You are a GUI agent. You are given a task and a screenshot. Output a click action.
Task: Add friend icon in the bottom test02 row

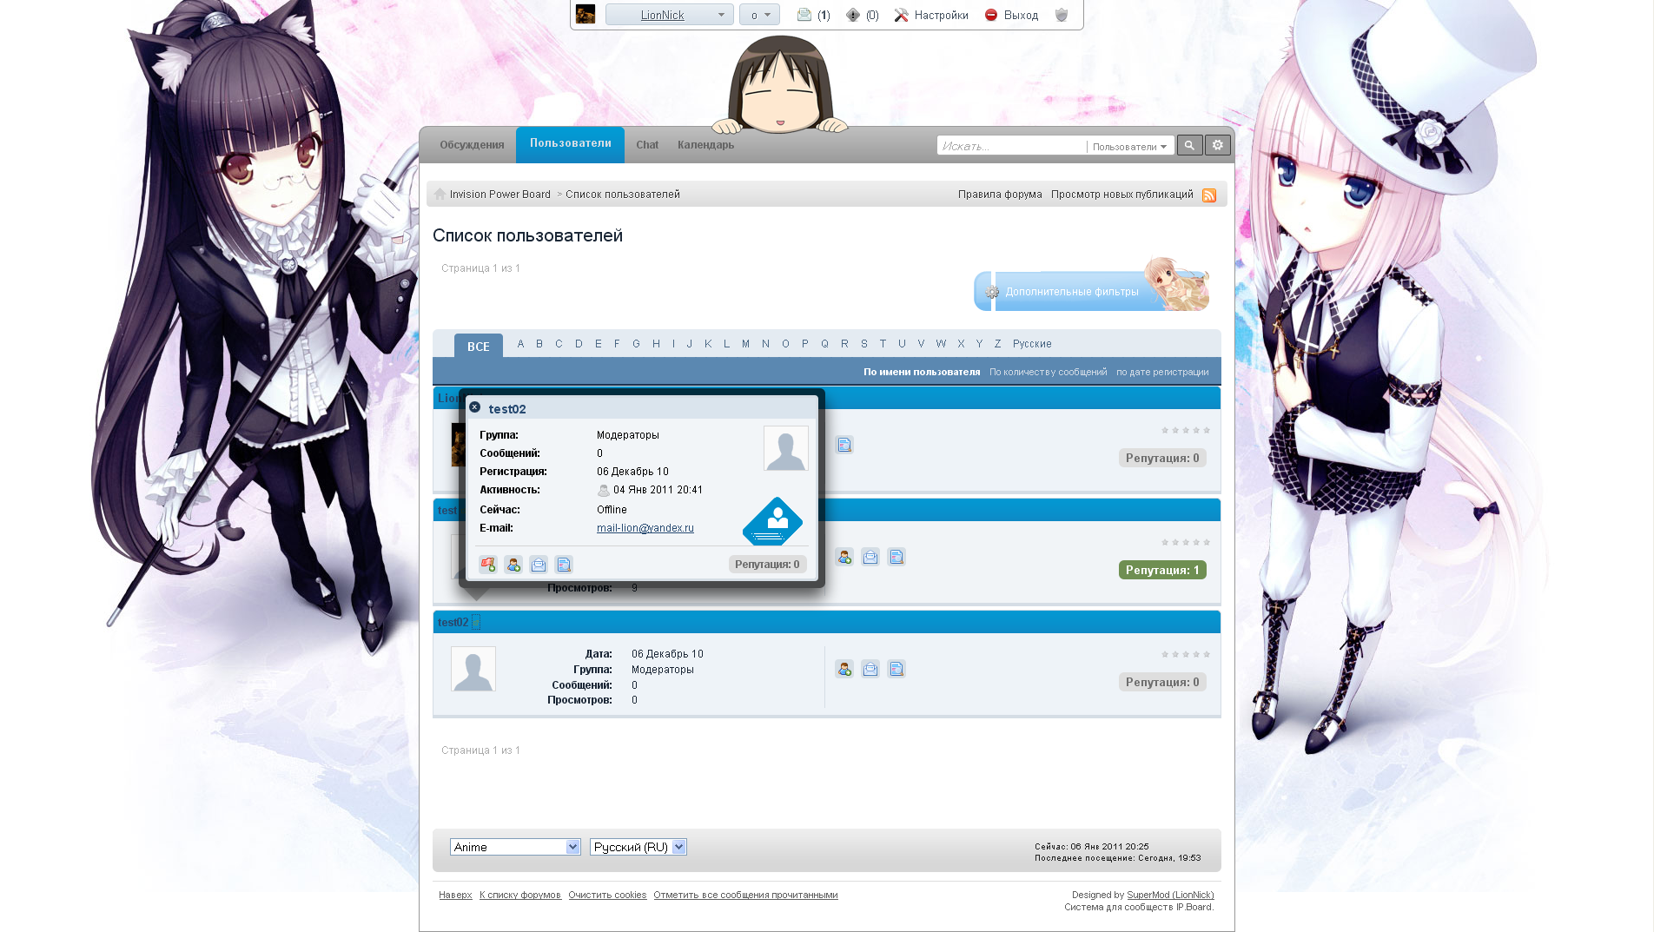(844, 669)
